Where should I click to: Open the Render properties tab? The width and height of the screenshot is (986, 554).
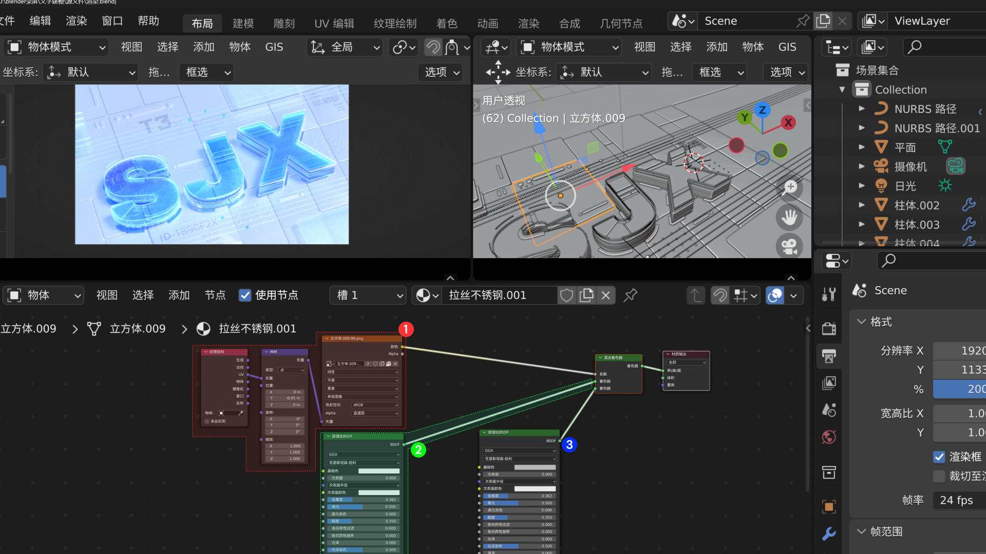click(829, 328)
